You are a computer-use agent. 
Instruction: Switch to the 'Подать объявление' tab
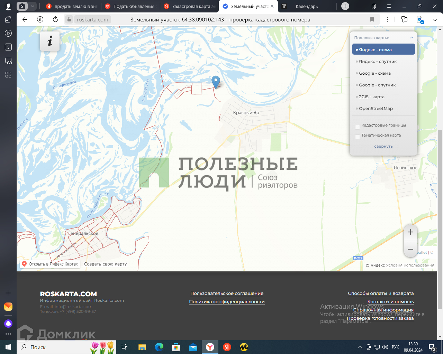tap(131, 6)
